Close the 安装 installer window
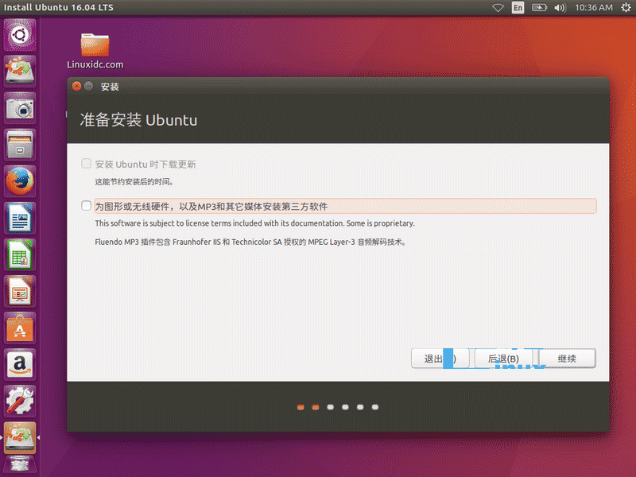Image resolution: width=636 pixels, height=477 pixels. tap(76, 86)
